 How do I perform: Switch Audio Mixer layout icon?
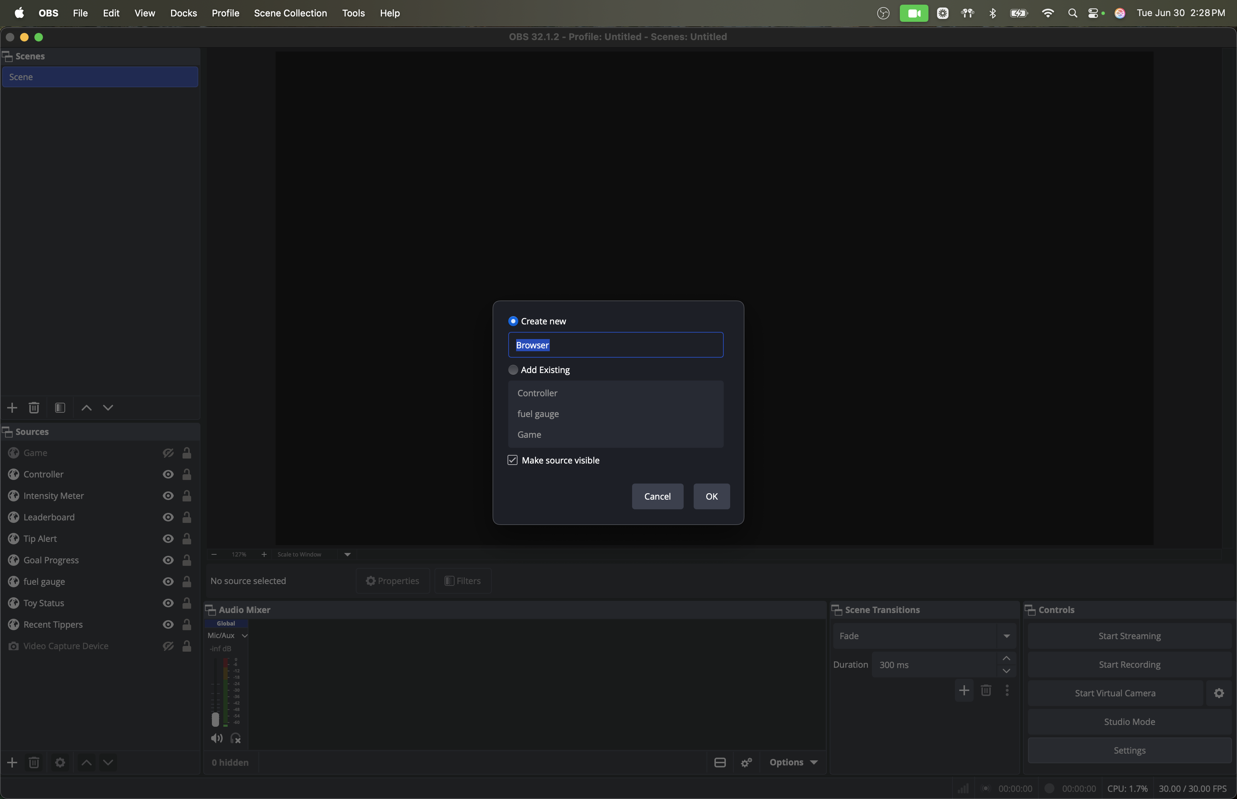[x=720, y=762]
